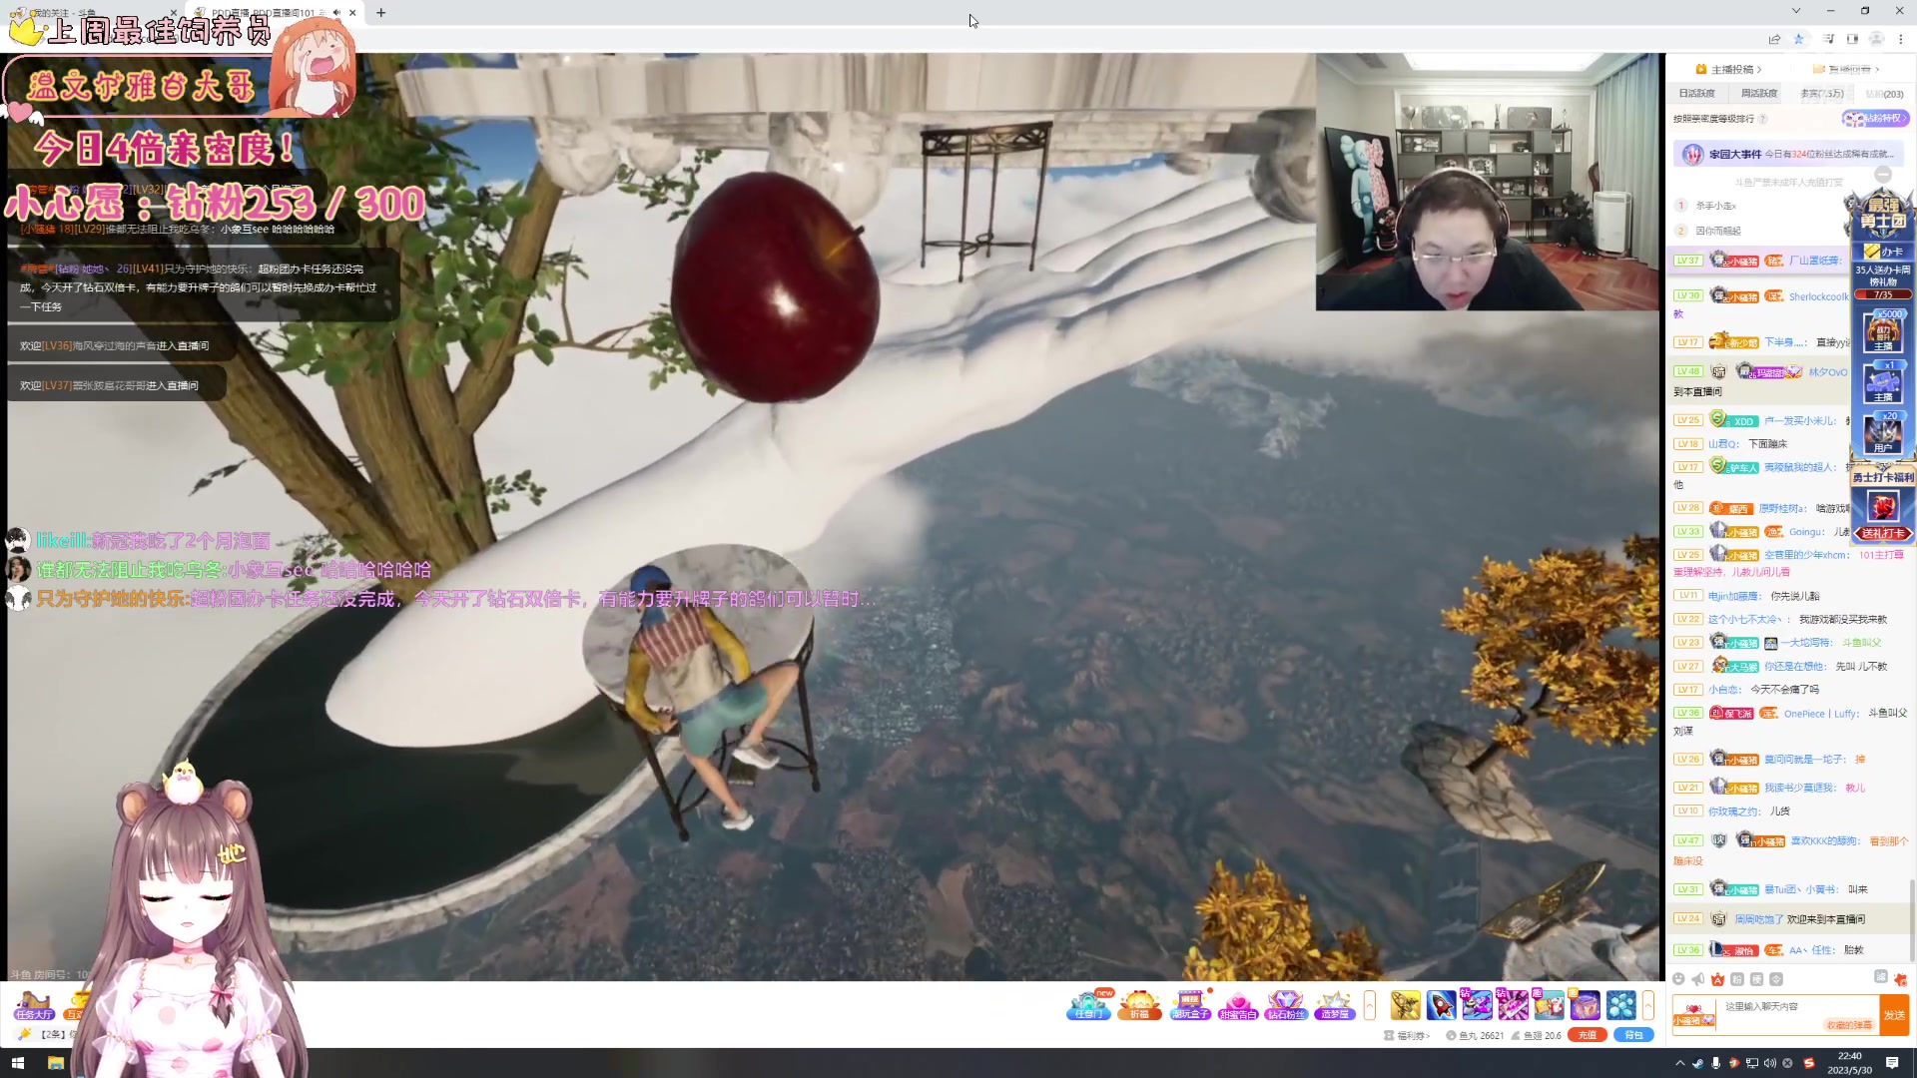Open the 钻石粉丝 diamond fans icon
This screenshot has height=1078, width=1917.
(1286, 1004)
